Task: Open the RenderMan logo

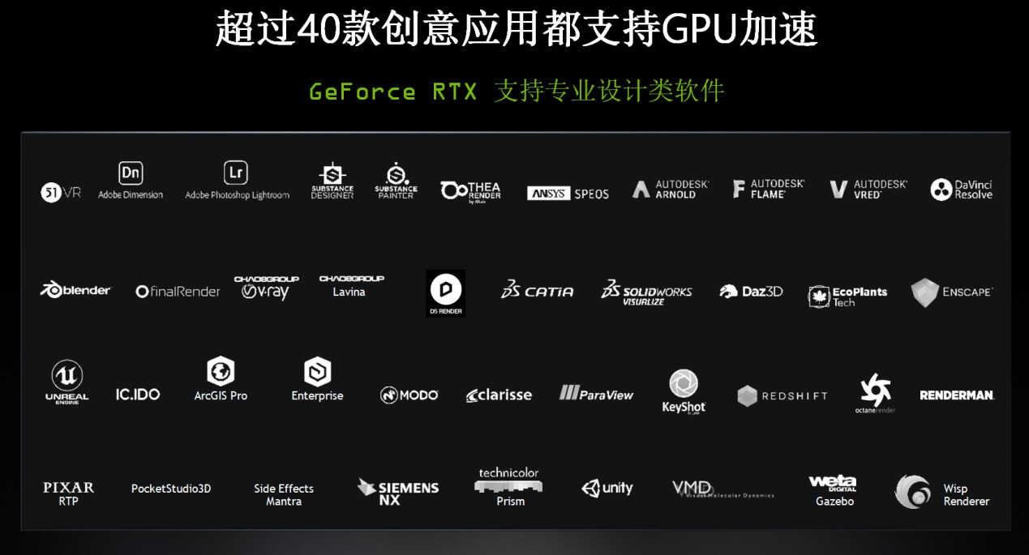Action: click(x=957, y=395)
